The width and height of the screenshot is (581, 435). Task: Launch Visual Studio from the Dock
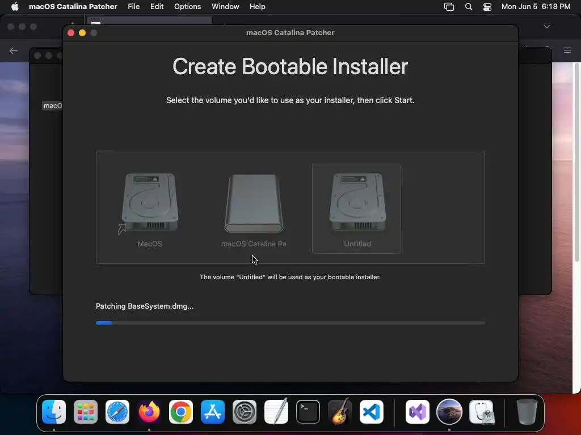click(x=418, y=412)
